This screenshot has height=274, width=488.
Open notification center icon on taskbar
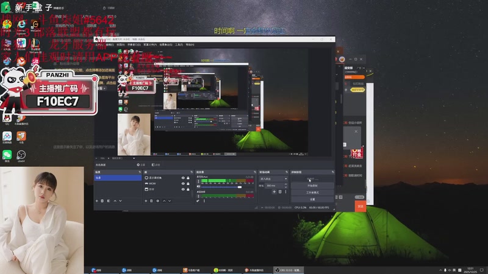[x=482, y=270]
